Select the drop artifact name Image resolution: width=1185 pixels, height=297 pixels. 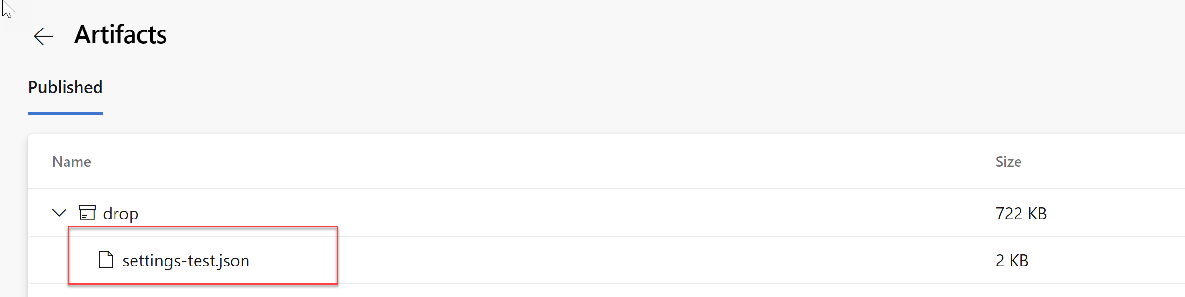[x=120, y=214]
